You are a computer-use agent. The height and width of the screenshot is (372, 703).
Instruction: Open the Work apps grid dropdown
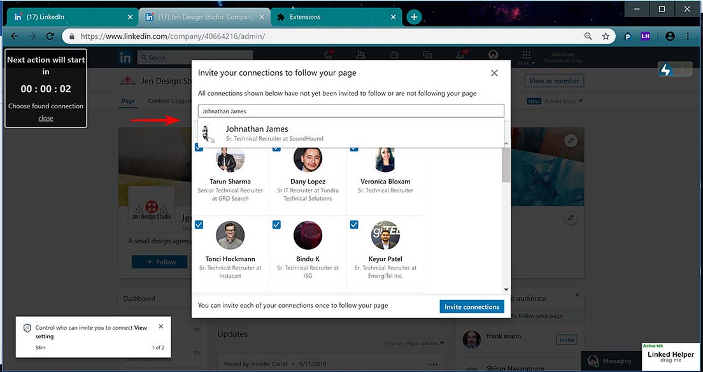tap(527, 57)
